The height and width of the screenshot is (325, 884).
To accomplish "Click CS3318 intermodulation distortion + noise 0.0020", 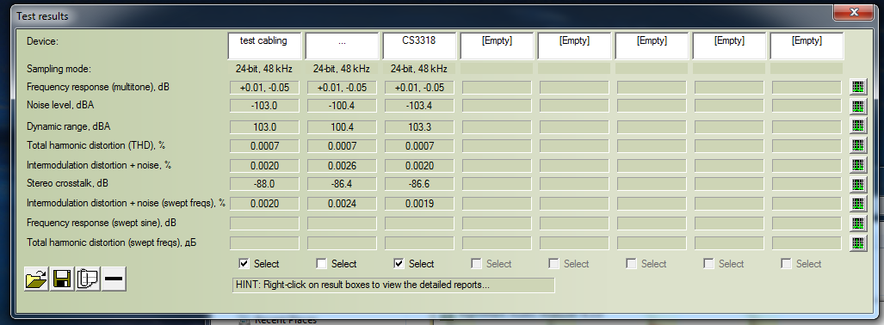I will (x=419, y=166).
